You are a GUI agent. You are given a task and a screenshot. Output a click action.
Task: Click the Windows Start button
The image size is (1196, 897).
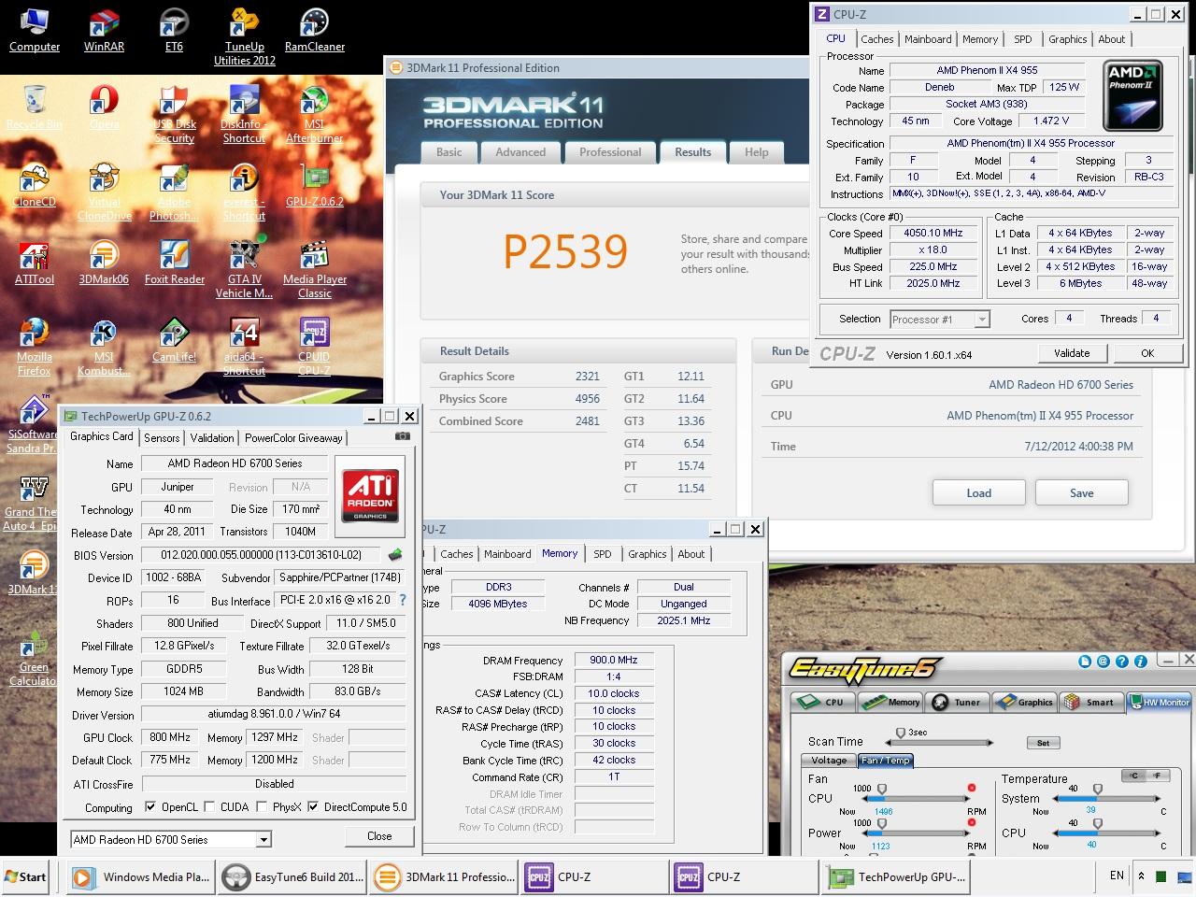[x=26, y=876]
